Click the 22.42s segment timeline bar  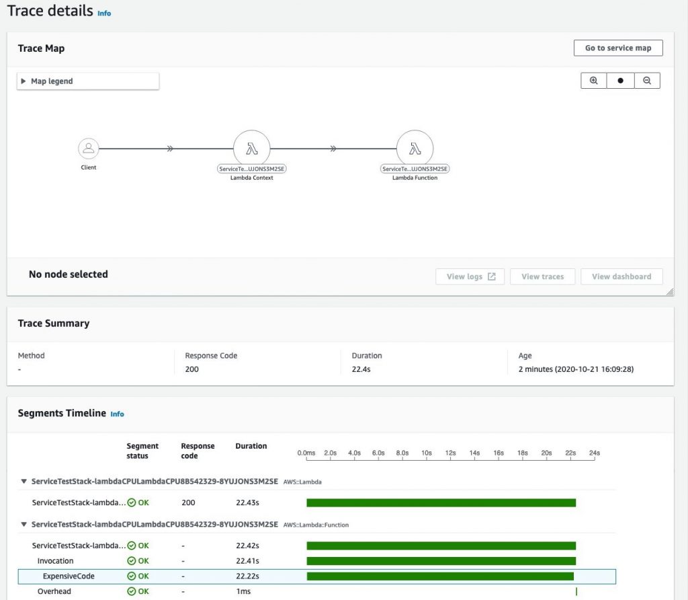(x=441, y=546)
